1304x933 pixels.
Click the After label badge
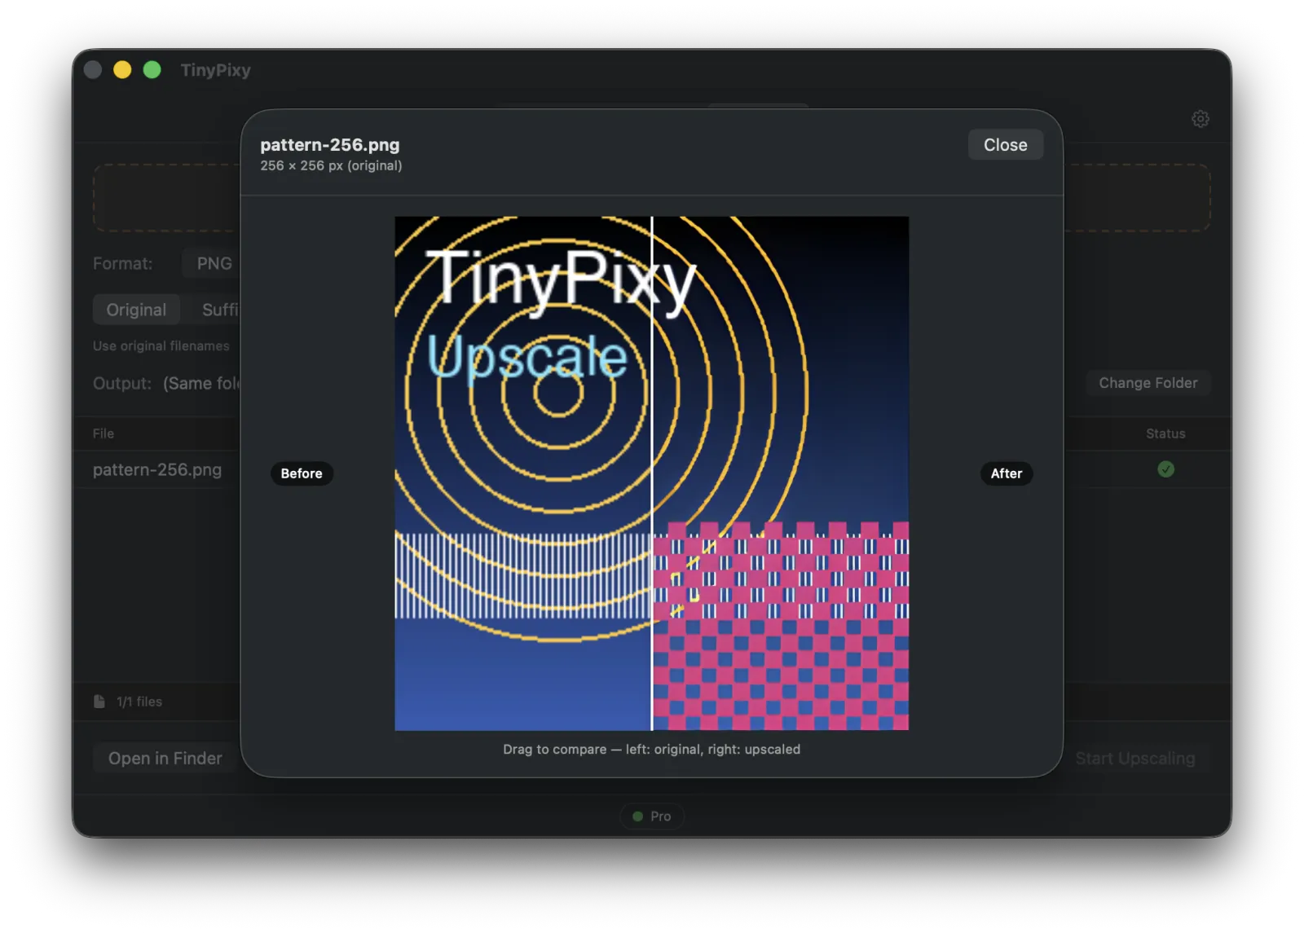tap(1006, 473)
